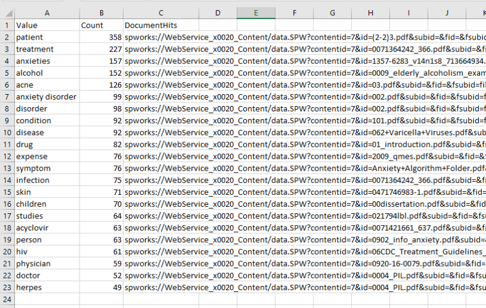Click the count value 49
Image resolution: width=486 pixels, height=308 pixels.
101,288
